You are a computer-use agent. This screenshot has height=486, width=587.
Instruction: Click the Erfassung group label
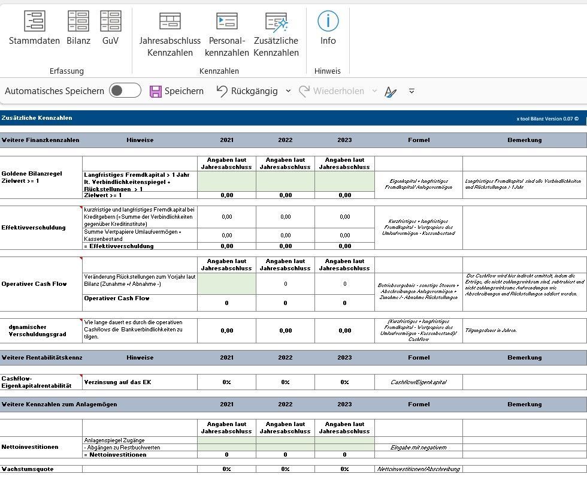pos(66,71)
